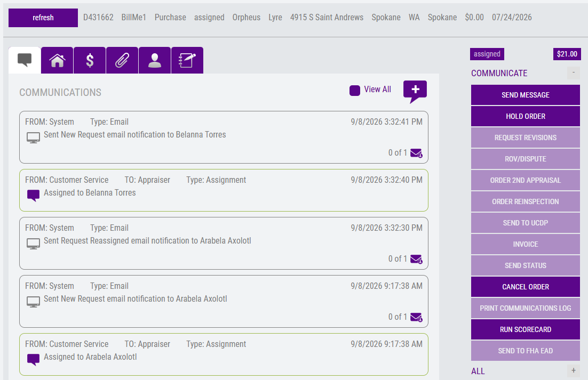This screenshot has height=380, width=588.
Task: Open email icon for Arabela Axolotl New Request
Action: pos(416,317)
